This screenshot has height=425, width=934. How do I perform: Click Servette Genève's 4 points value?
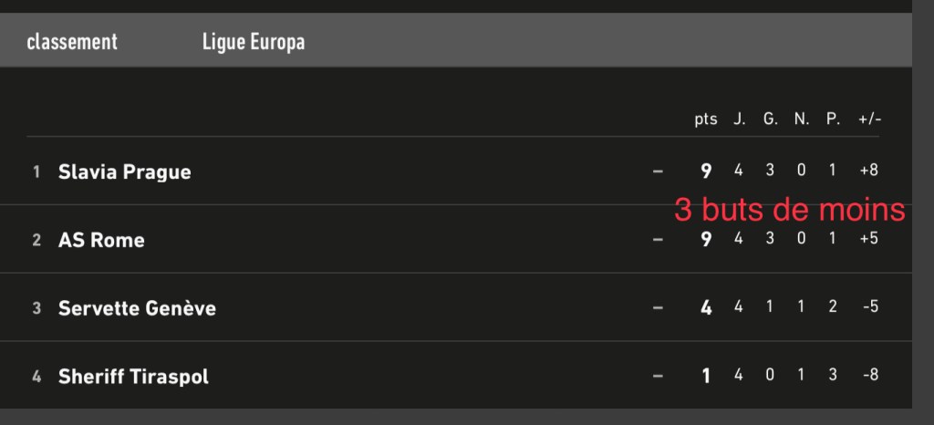point(706,308)
